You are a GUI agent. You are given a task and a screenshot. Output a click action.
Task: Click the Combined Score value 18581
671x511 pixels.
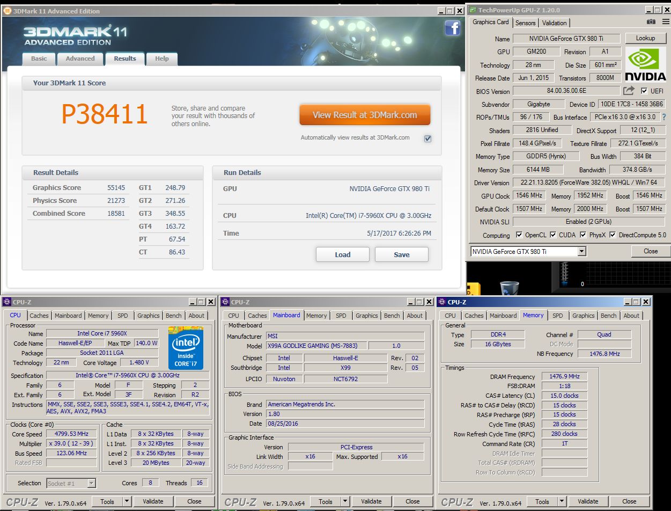click(x=116, y=213)
